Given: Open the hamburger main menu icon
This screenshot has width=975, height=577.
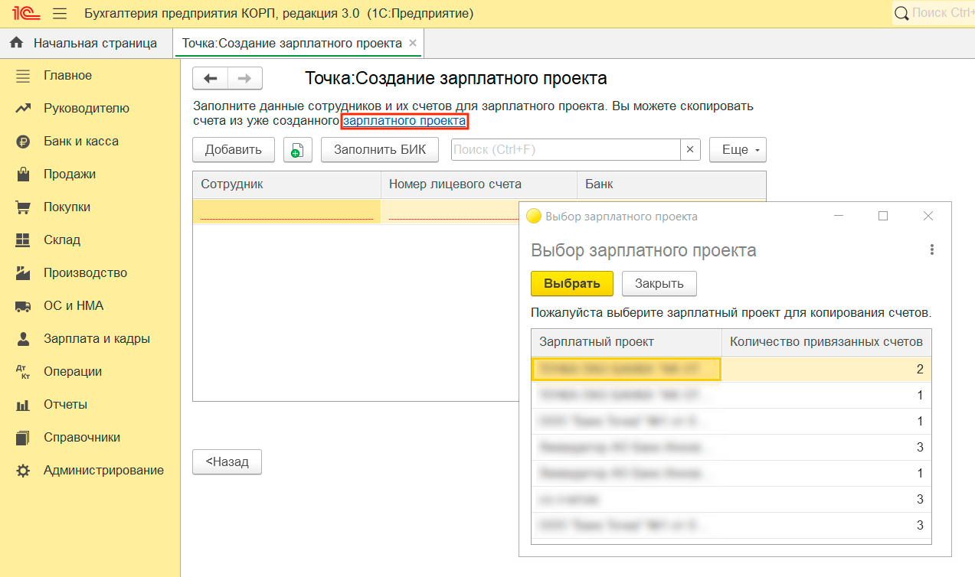Looking at the screenshot, I should (60, 14).
